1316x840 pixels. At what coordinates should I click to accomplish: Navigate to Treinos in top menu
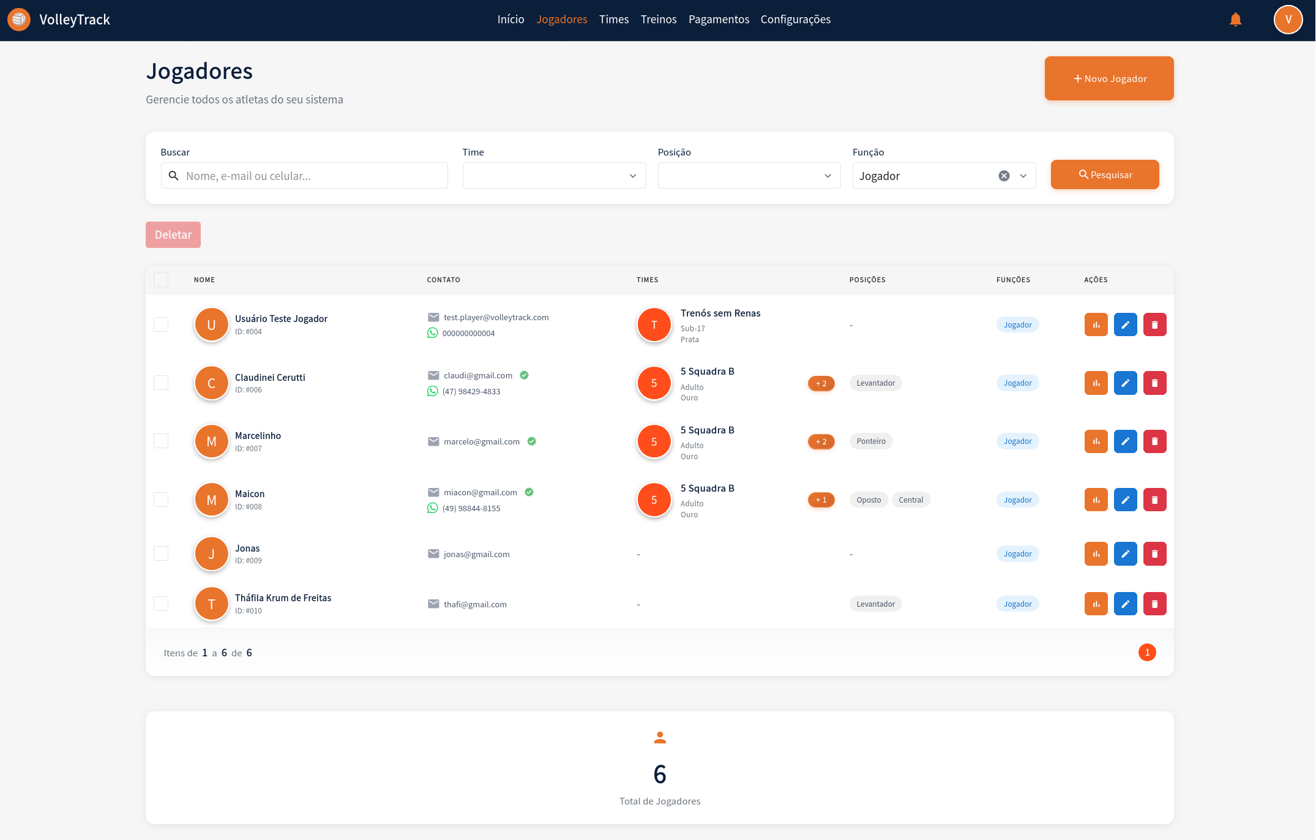[659, 20]
